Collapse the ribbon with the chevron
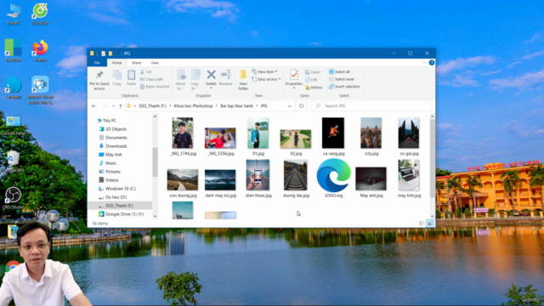The image size is (544, 306). pyautogui.click(x=424, y=63)
